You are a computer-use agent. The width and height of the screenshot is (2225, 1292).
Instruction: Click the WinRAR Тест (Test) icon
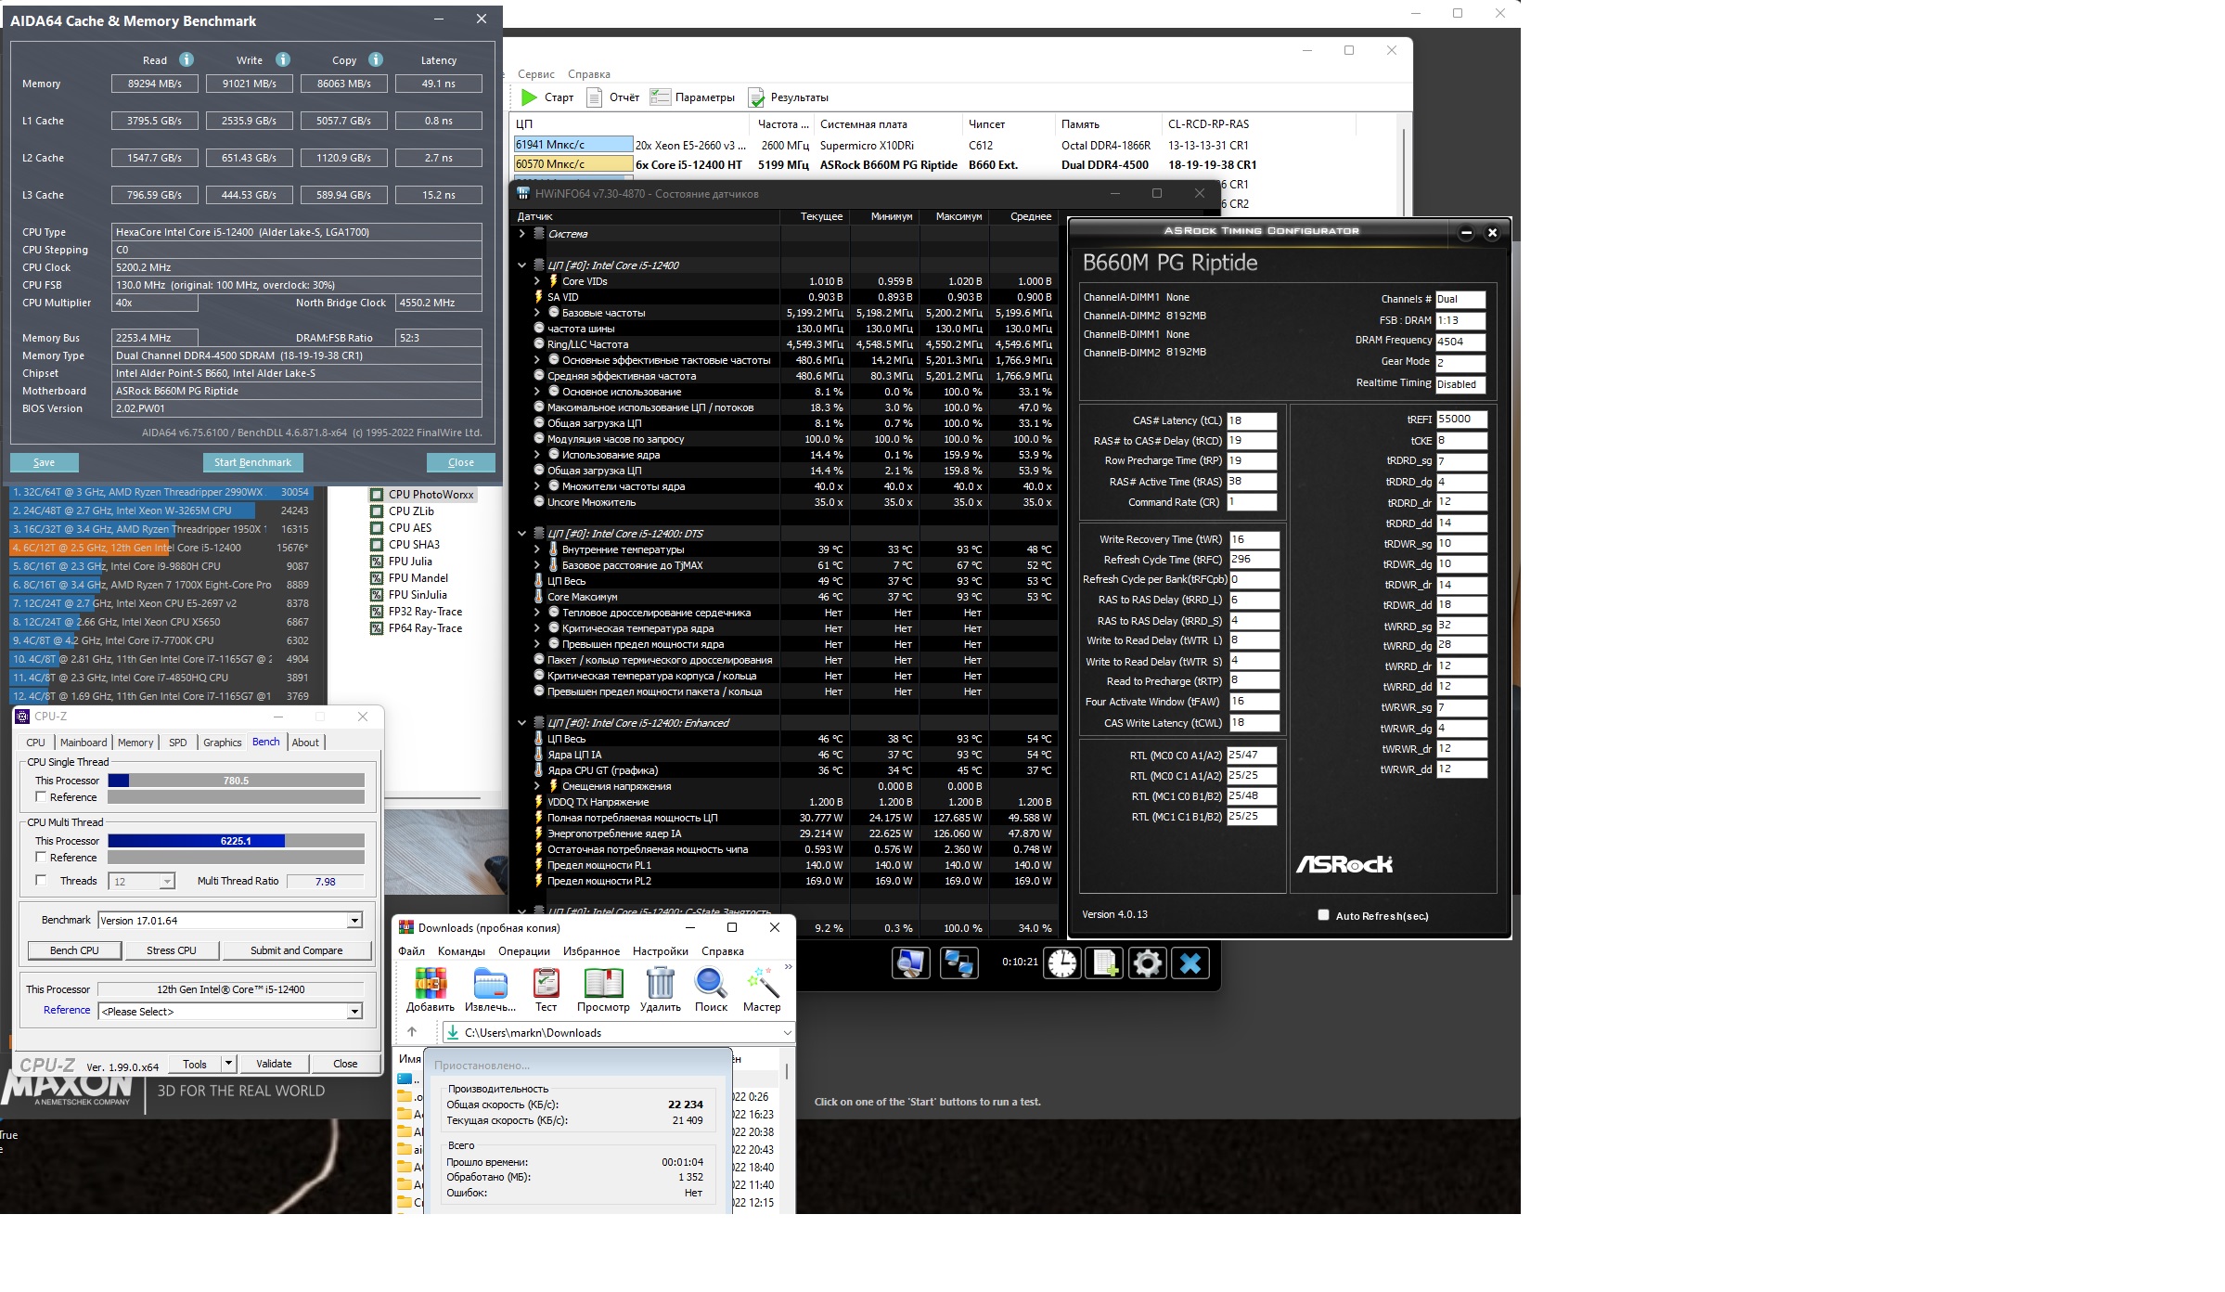click(x=546, y=984)
